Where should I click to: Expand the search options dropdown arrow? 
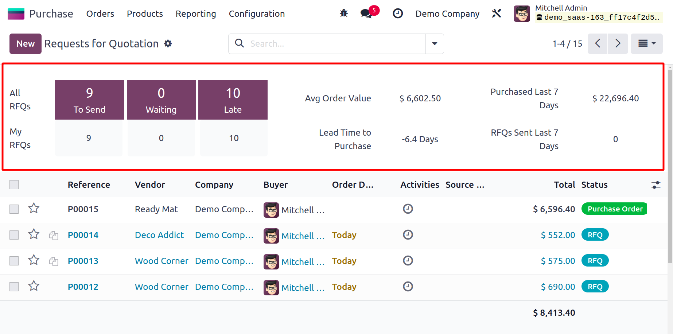pos(435,44)
